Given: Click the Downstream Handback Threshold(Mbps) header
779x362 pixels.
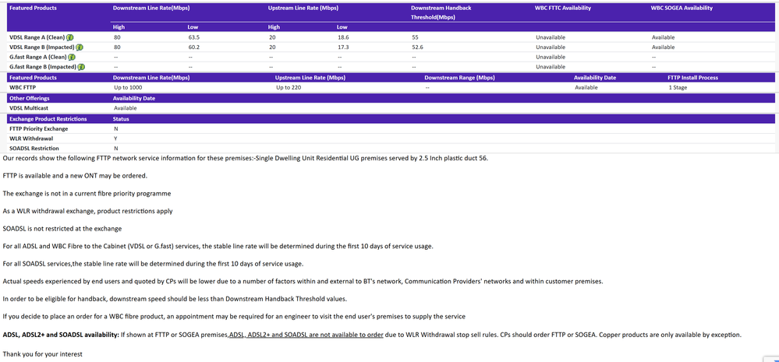Looking at the screenshot, I should pyautogui.click(x=441, y=12).
